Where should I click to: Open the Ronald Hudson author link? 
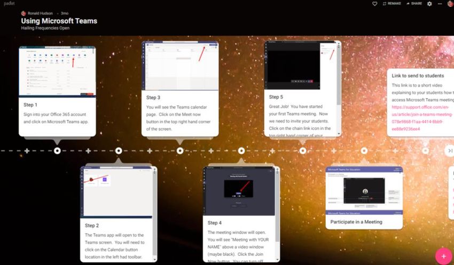click(x=40, y=13)
